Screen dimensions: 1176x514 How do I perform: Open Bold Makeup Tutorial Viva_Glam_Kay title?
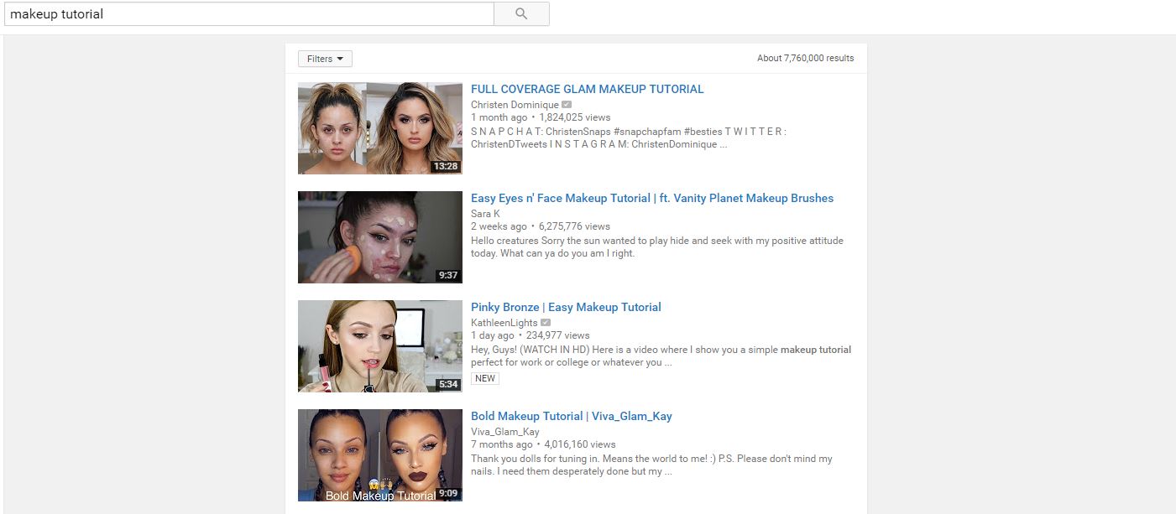pyautogui.click(x=572, y=416)
